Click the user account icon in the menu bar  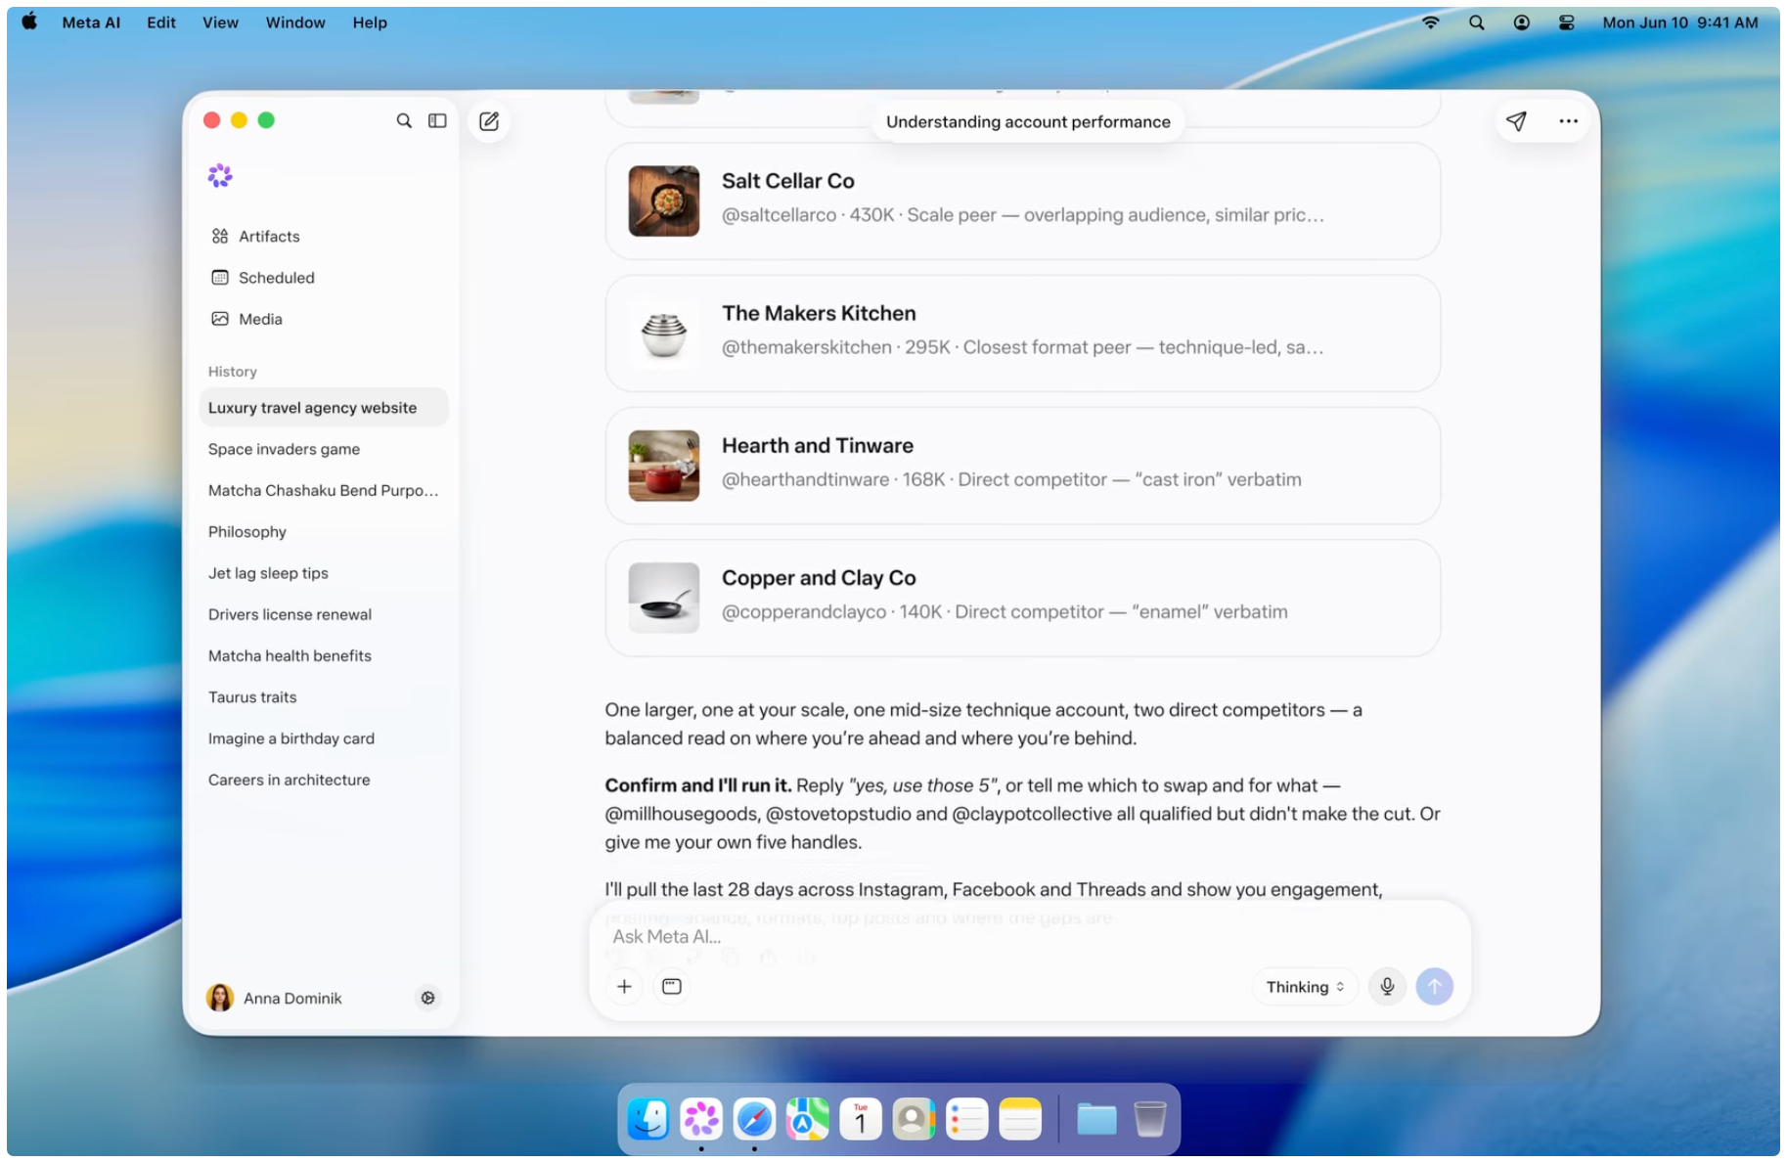pos(1522,22)
